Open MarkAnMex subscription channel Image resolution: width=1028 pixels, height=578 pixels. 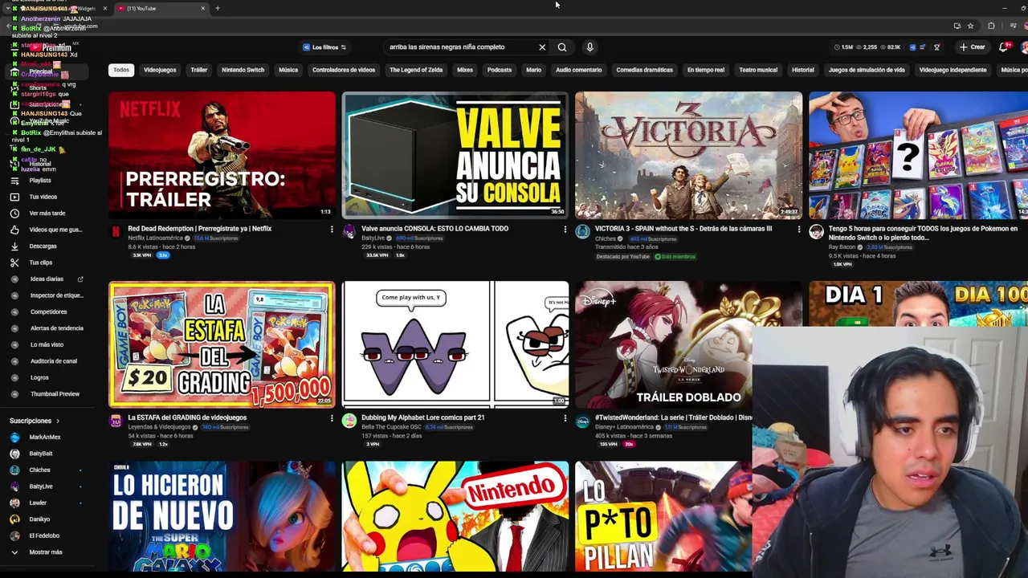(46, 438)
